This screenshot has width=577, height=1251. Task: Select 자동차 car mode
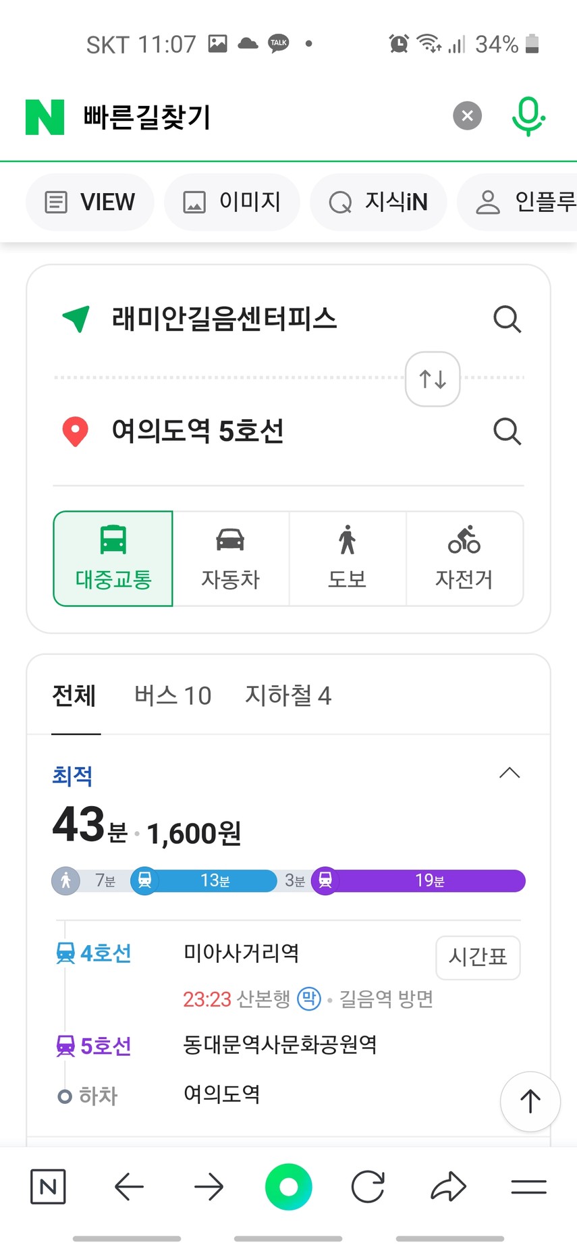[230, 558]
